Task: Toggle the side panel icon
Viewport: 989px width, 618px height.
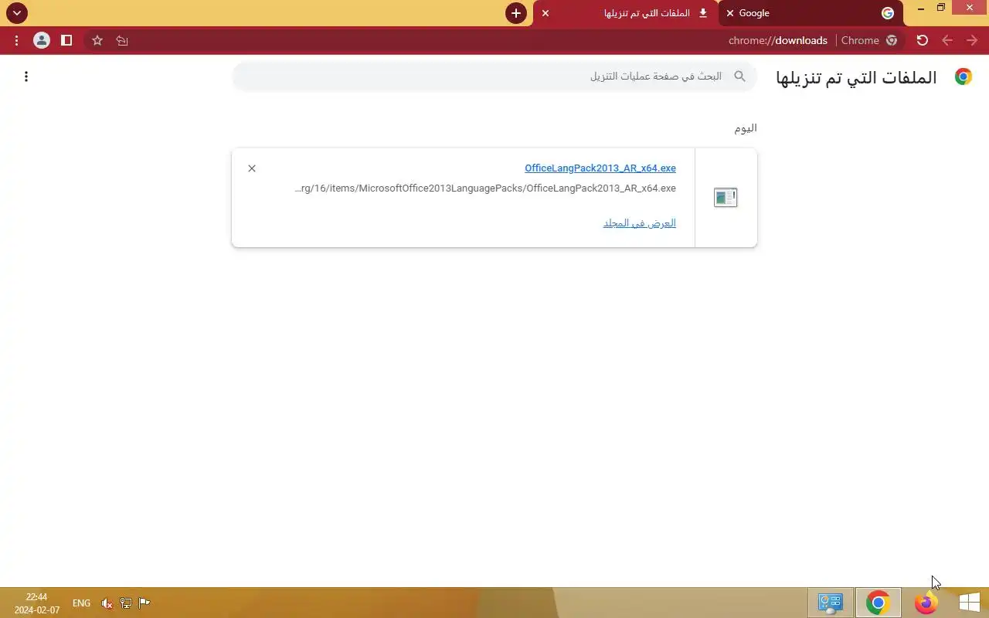Action: pos(66,40)
